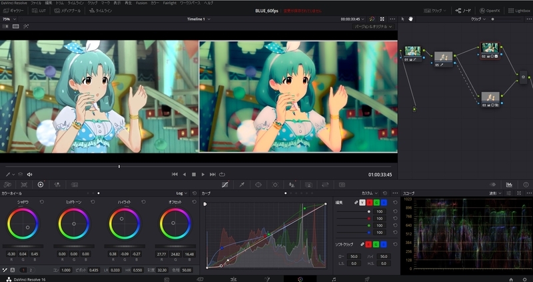The width and height of the screenshot is (533, 282).
Task: Open the ワークスペース (Workspace) menu
Action: (190, 3)
